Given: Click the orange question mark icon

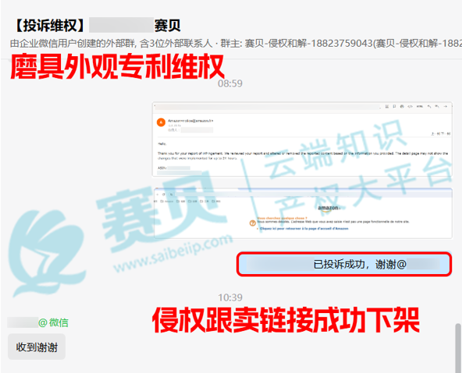Looking at the screenshot, I should click(x=253, y=223).
